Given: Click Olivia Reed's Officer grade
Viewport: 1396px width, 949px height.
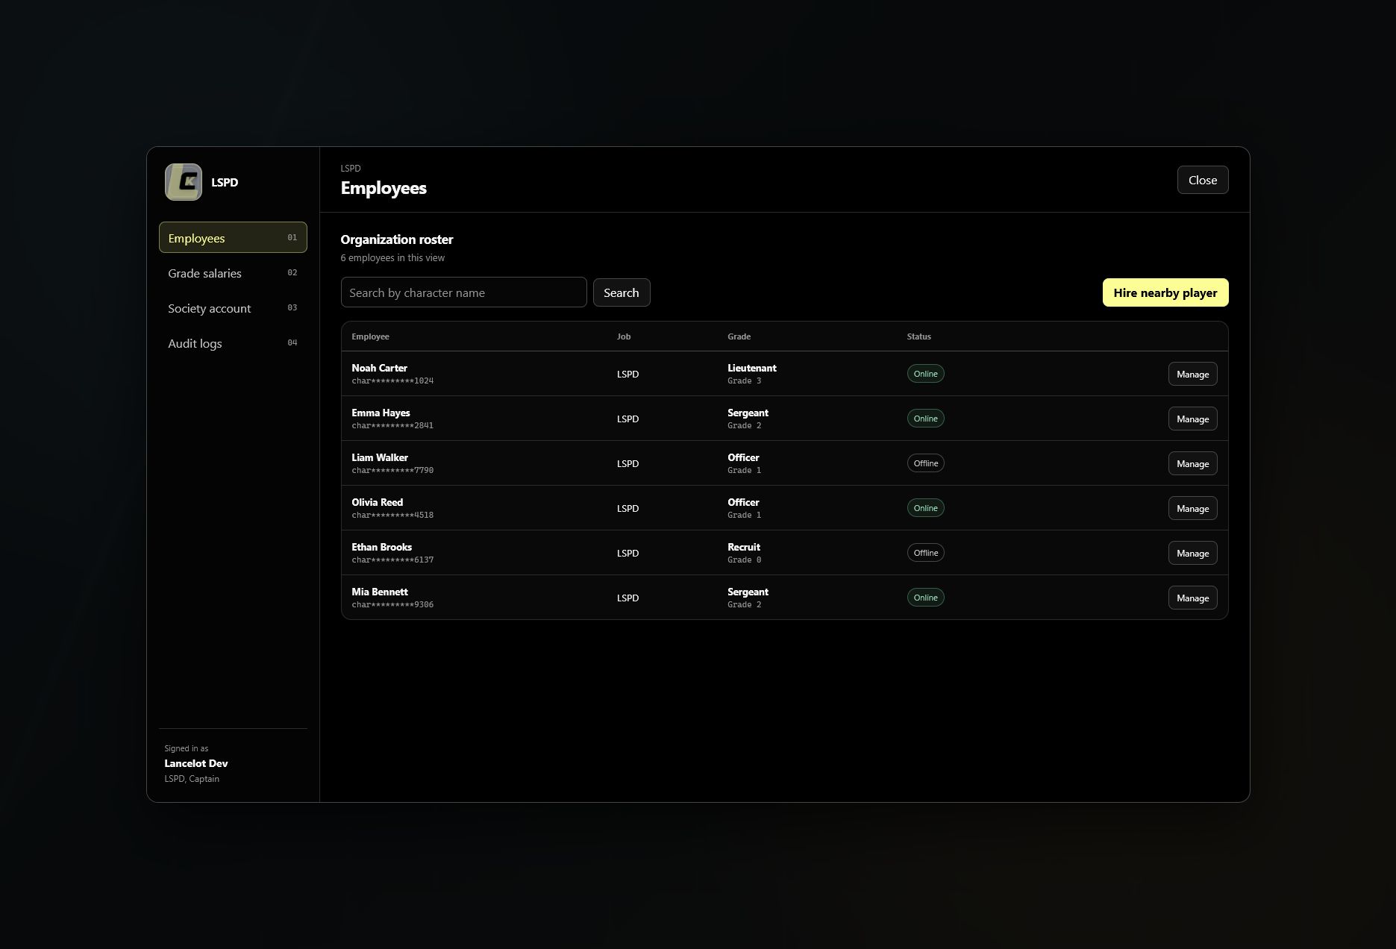Looking at the screenshot, I should point(743,502).
